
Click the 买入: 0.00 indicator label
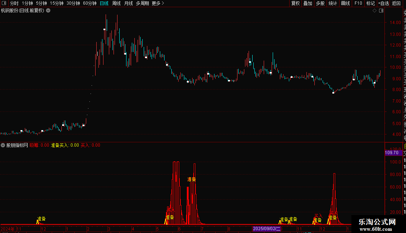[91, 145]
